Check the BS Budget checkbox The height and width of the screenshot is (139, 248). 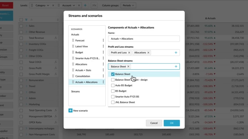[113, 91]
